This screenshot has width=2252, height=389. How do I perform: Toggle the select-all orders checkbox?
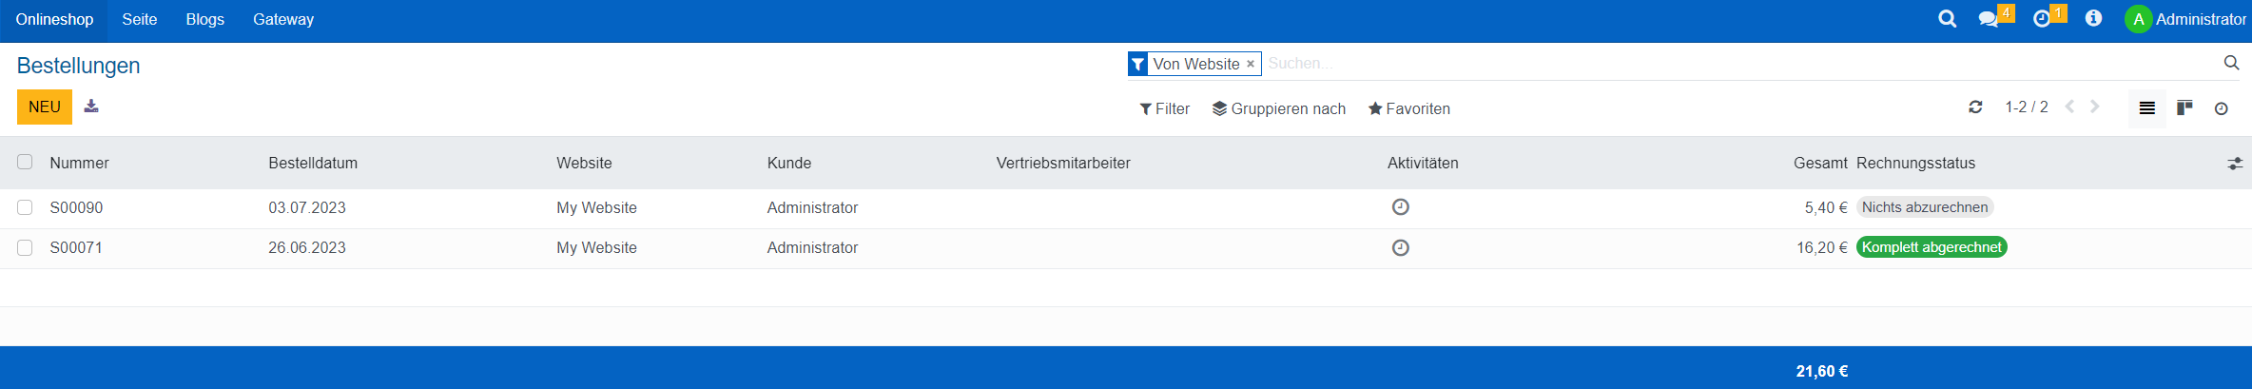click(25, 163)
